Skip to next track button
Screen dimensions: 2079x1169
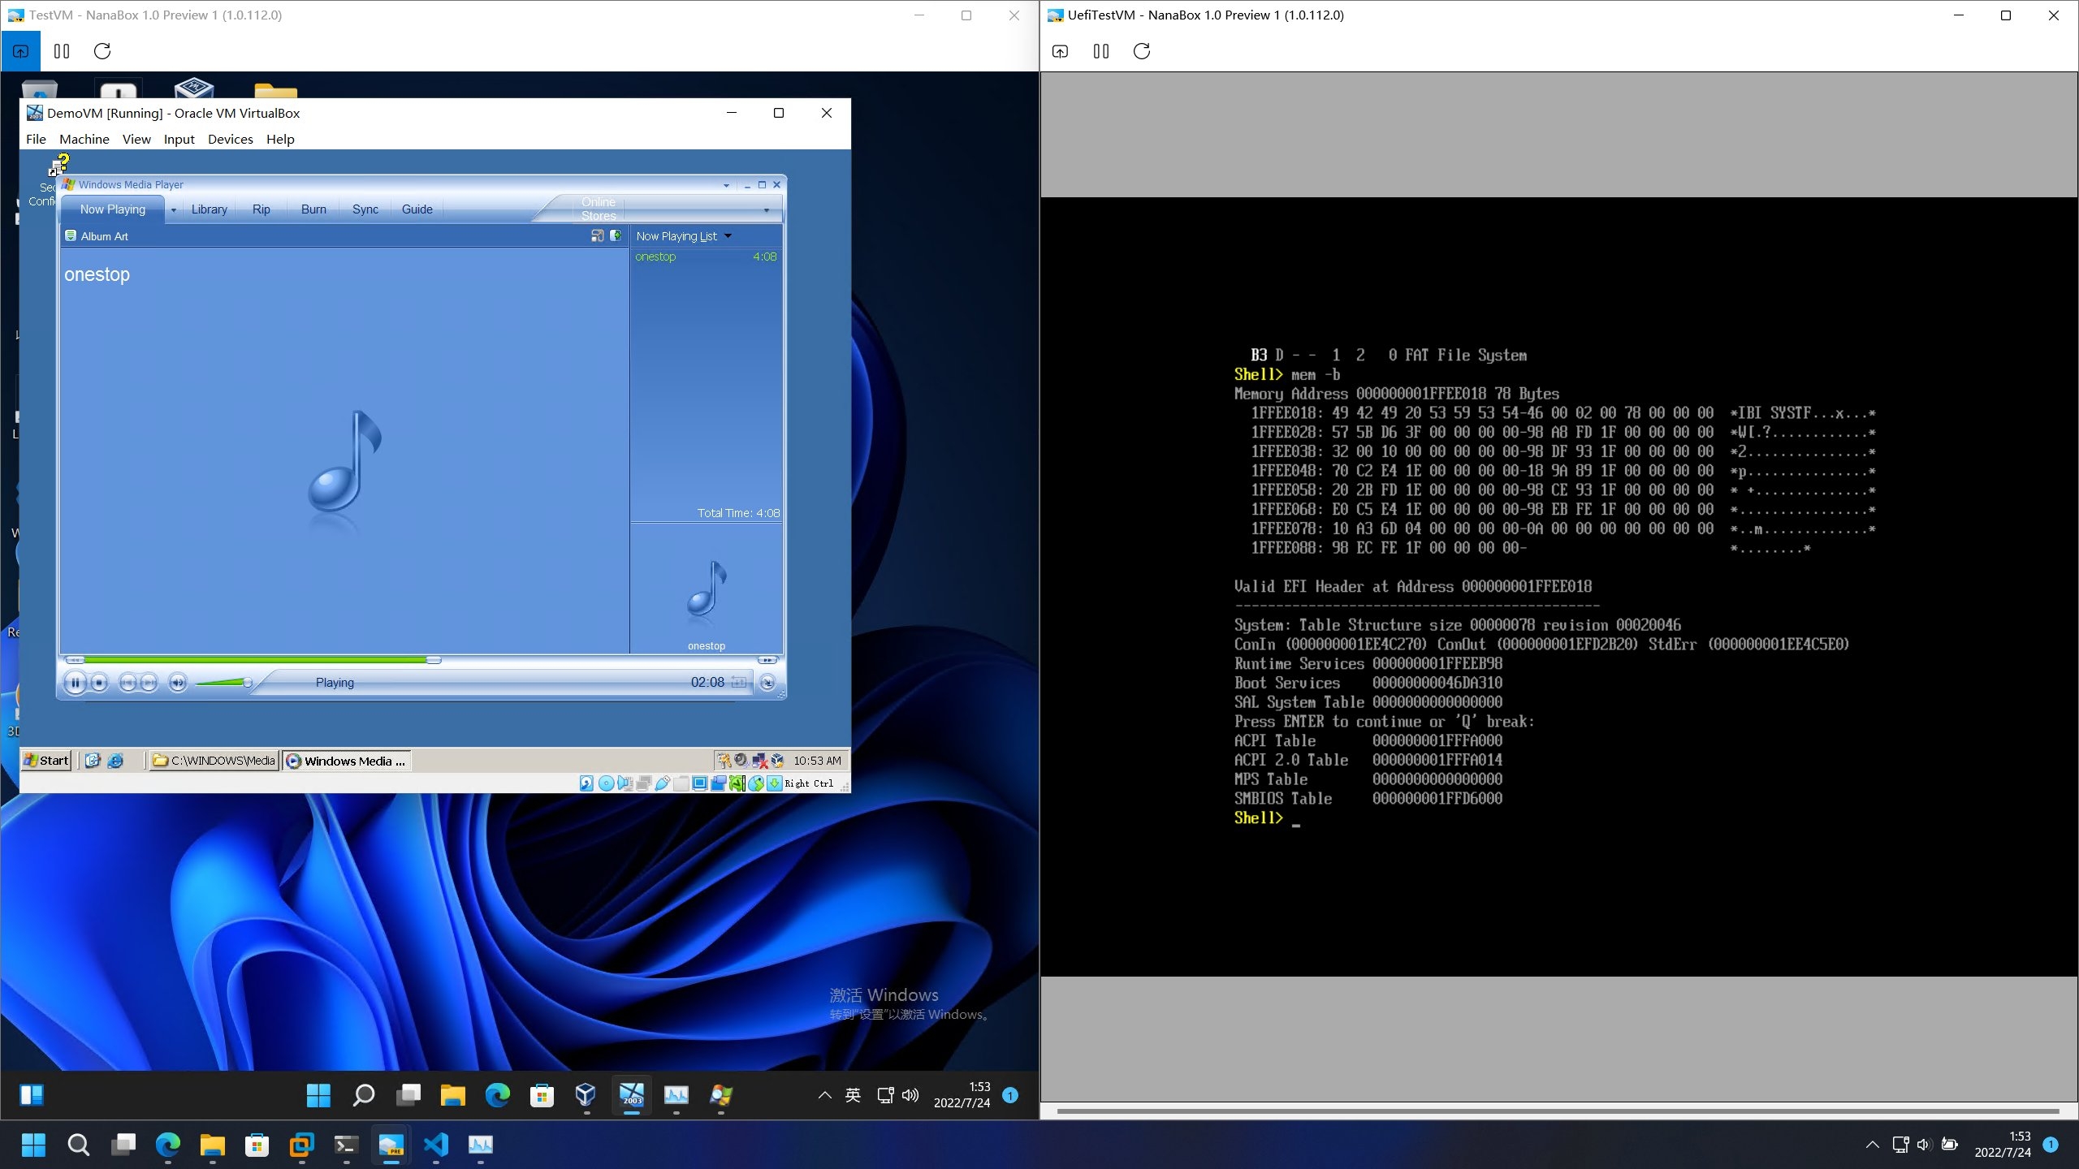coord(149,683)
